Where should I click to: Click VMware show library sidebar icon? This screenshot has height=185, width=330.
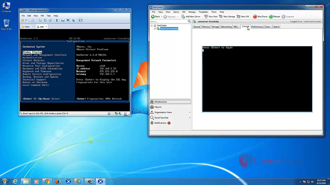(58, 20)
